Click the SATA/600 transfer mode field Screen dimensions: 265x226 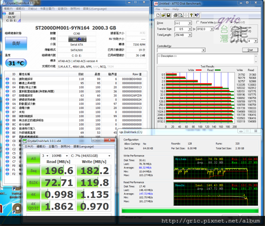pyautogui.click(x=76, y=50)
